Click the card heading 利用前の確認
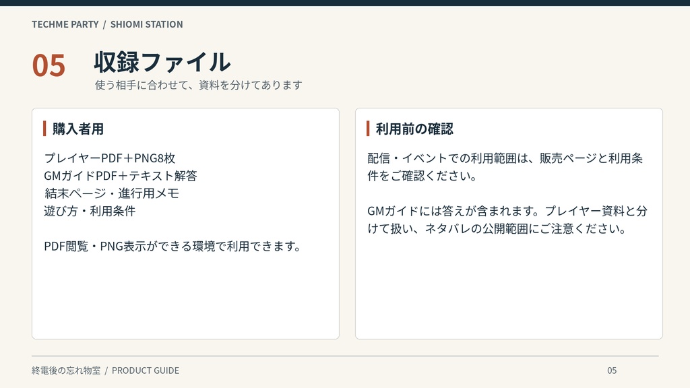 414,129
